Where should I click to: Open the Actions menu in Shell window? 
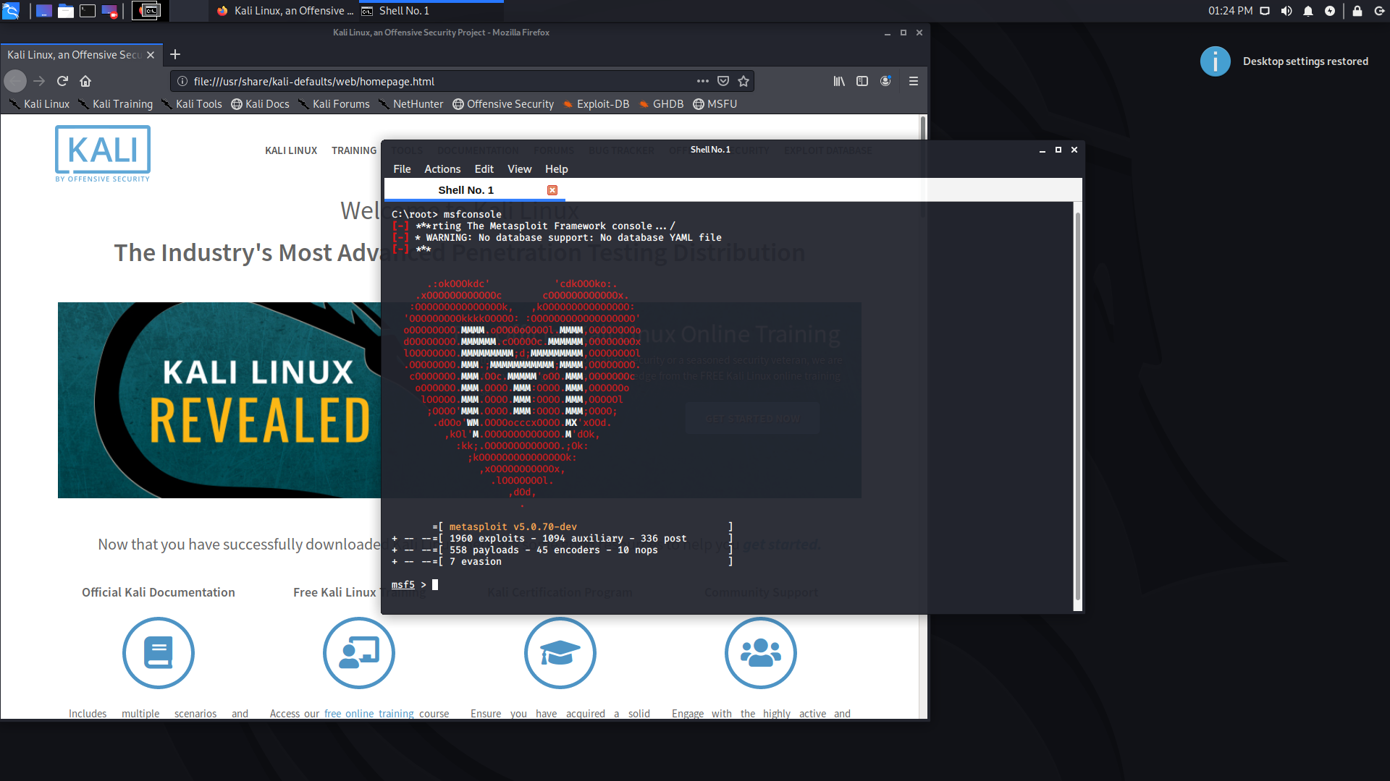tap(442, 168)
